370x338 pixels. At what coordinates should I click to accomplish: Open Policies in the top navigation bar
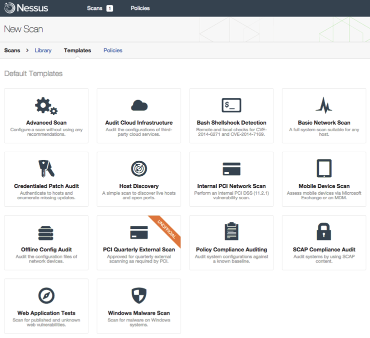click(140, 9)
